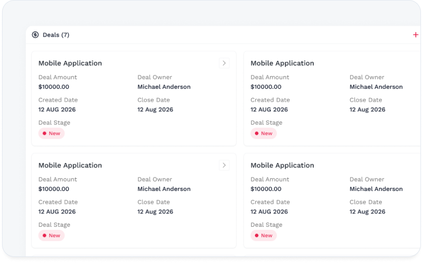Select the 12 Aug 2026 close date on the third card
Viewport: 423px width, 263px height.
pyautogui.click(x=155, y=212)
